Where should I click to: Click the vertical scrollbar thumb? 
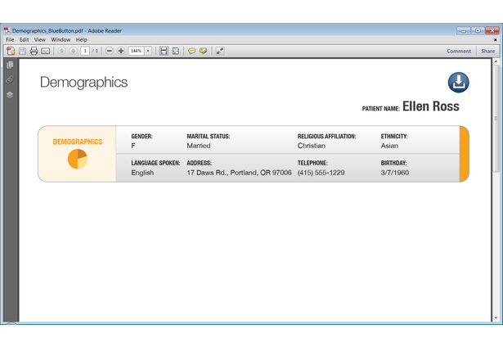pos(496,119)
